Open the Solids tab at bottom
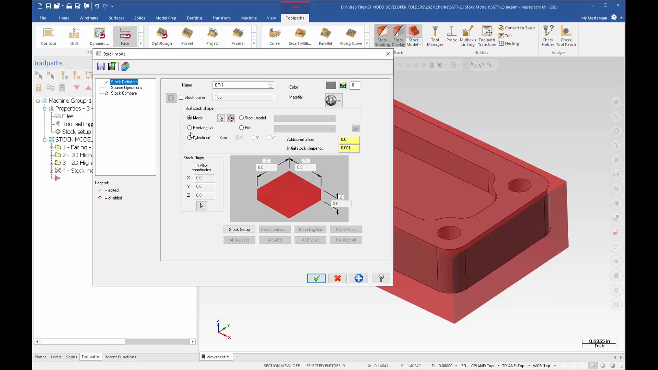The width and height of the screenshot is (658, 370). tap(71, 357)
